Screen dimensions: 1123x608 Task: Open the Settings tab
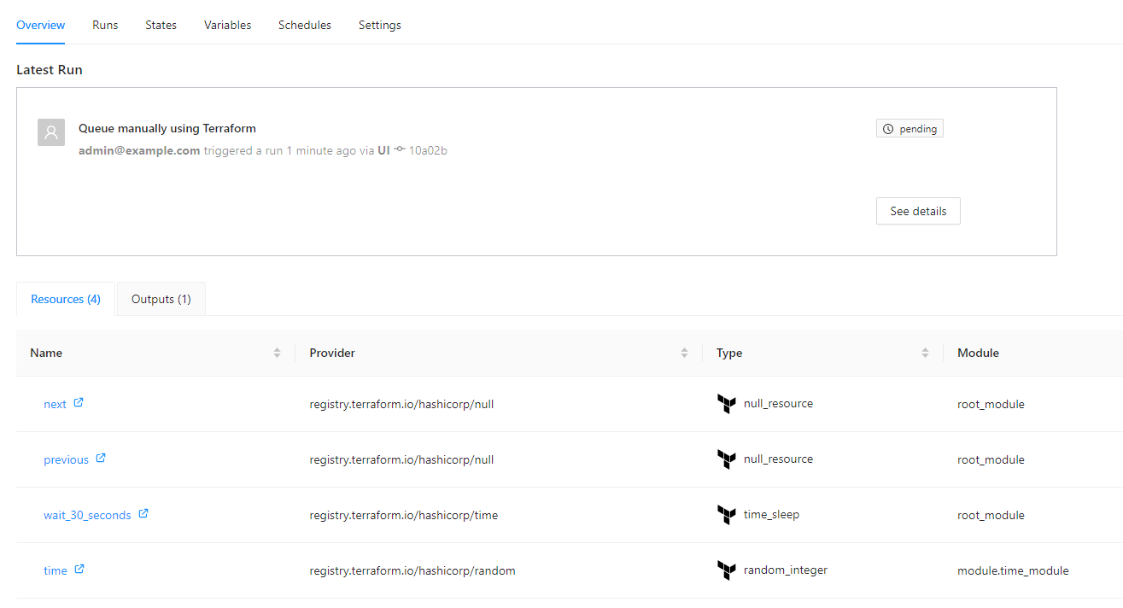pyautogui.click(x=379, y=25)
